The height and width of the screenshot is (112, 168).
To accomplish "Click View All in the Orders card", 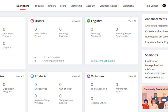I will point(76,21).
